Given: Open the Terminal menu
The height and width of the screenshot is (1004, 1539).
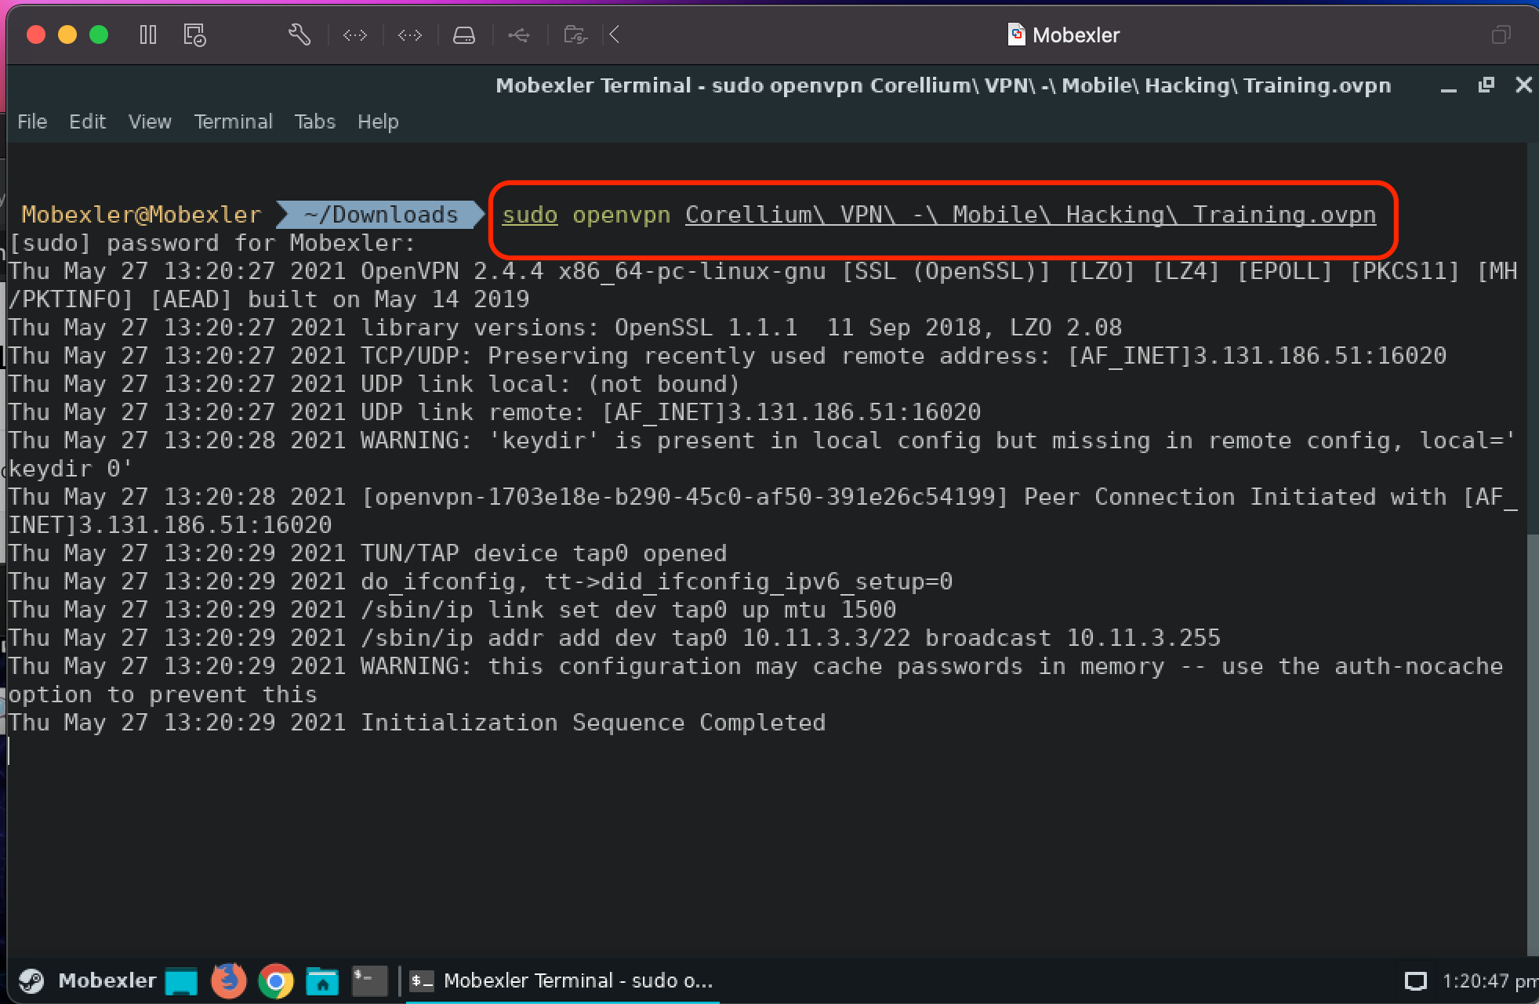Looking at the screenshot, I should (x=233, y=121).
